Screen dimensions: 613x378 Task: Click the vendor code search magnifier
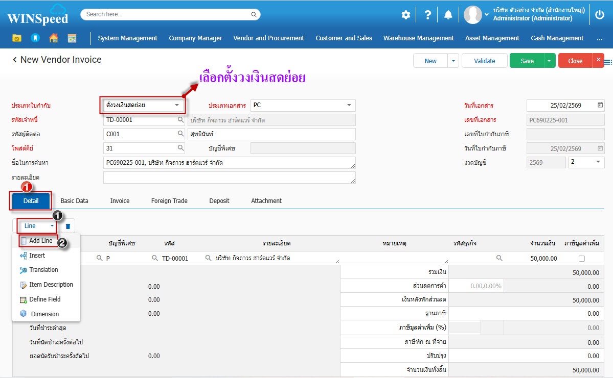(180, 120)
